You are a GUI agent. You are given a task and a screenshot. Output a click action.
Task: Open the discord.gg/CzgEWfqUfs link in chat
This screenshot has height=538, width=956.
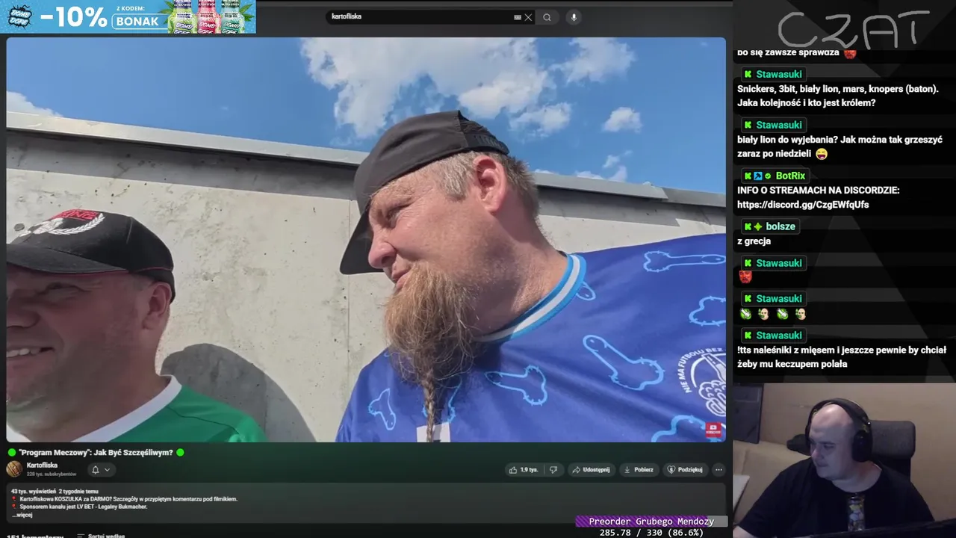(x=803, y=205)
